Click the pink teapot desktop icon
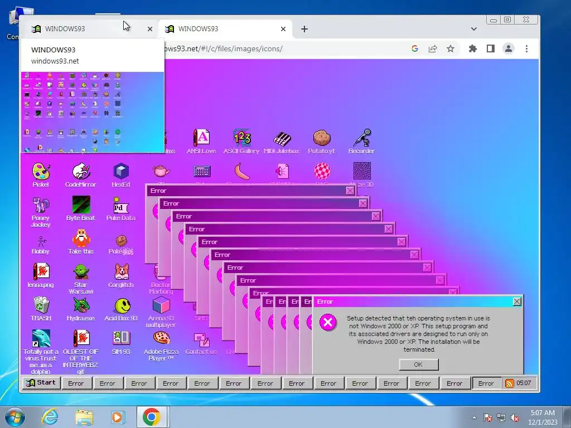 pos(161,171)
